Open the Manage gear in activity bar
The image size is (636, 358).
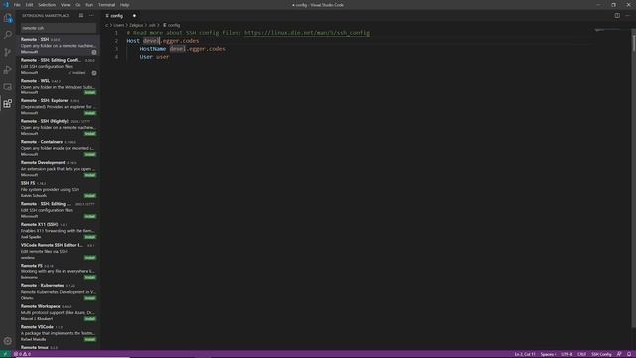coord(8,341)
